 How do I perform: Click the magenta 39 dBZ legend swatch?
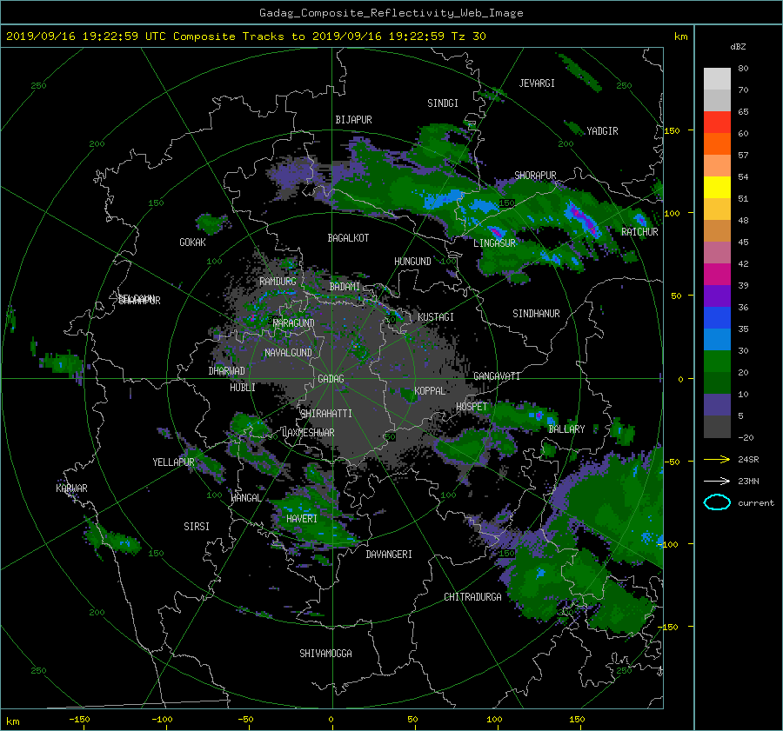[x=717, y=275]
